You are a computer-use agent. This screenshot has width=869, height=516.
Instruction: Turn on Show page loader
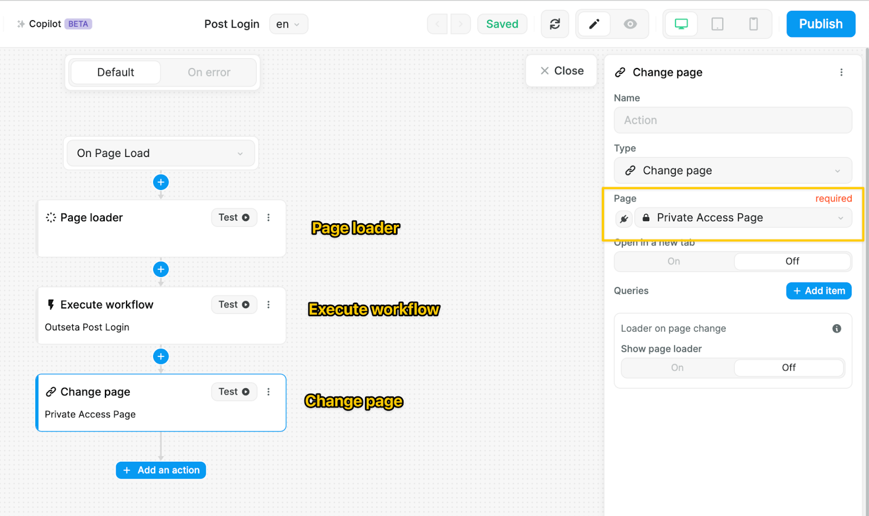pyautogui.click(x=677, y=368)
